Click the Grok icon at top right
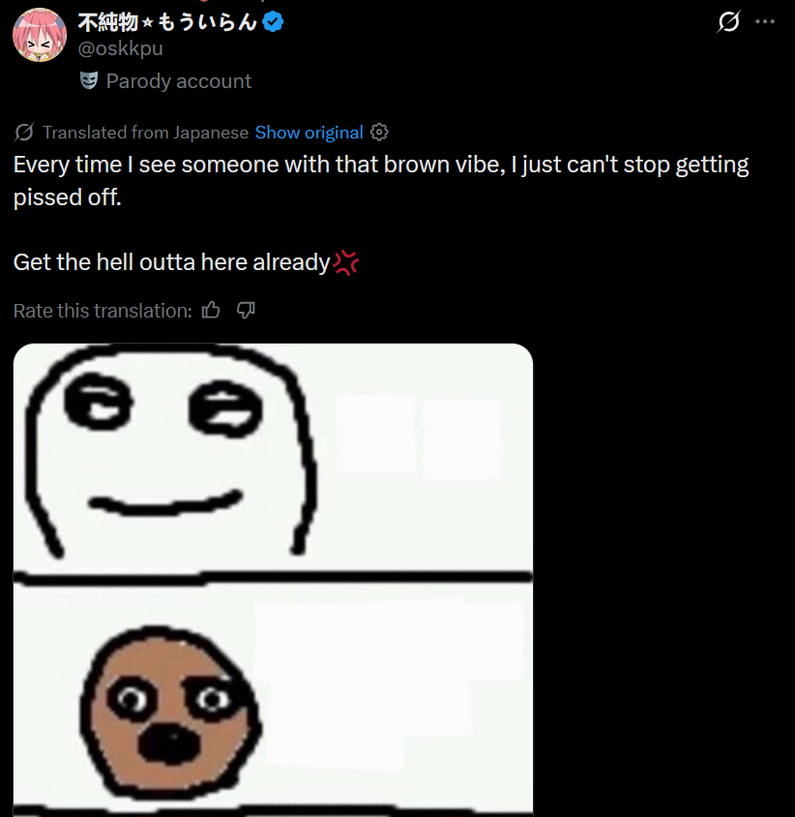795x817 pixels. [x=728, y=22]
